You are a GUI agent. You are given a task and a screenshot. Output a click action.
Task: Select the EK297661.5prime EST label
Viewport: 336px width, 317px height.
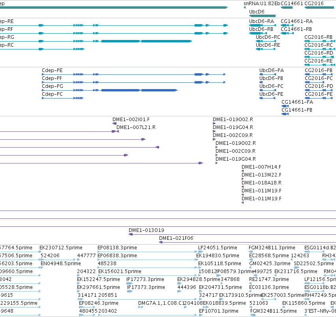[98, 288]
